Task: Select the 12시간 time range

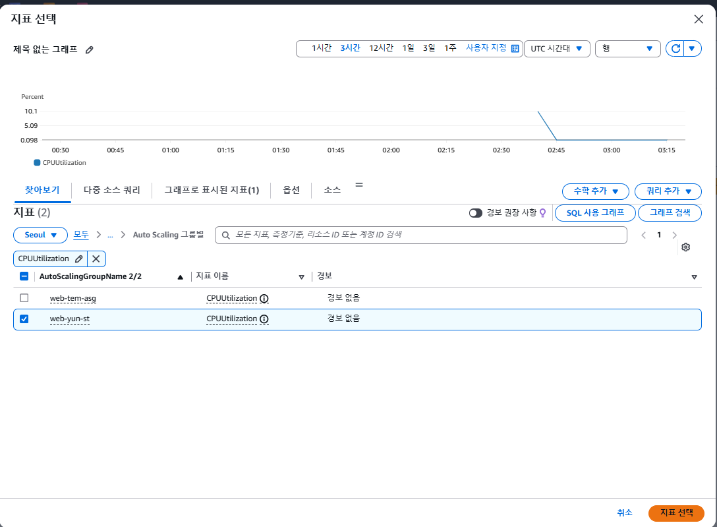Action: coord(382,48)
